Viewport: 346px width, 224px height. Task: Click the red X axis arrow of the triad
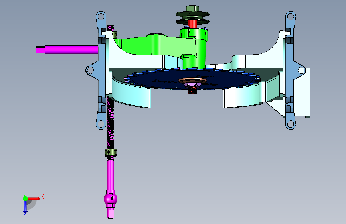pyautogui.click(x=34, y=198)
